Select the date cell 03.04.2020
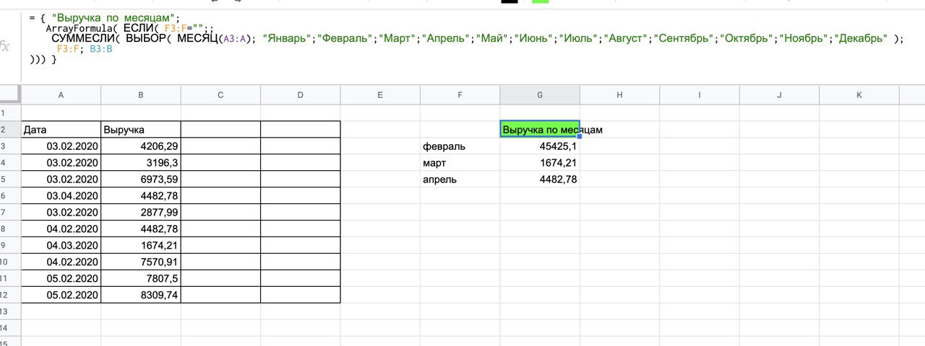The height and width of the screenshot is (346, 925). click(61, 196)
